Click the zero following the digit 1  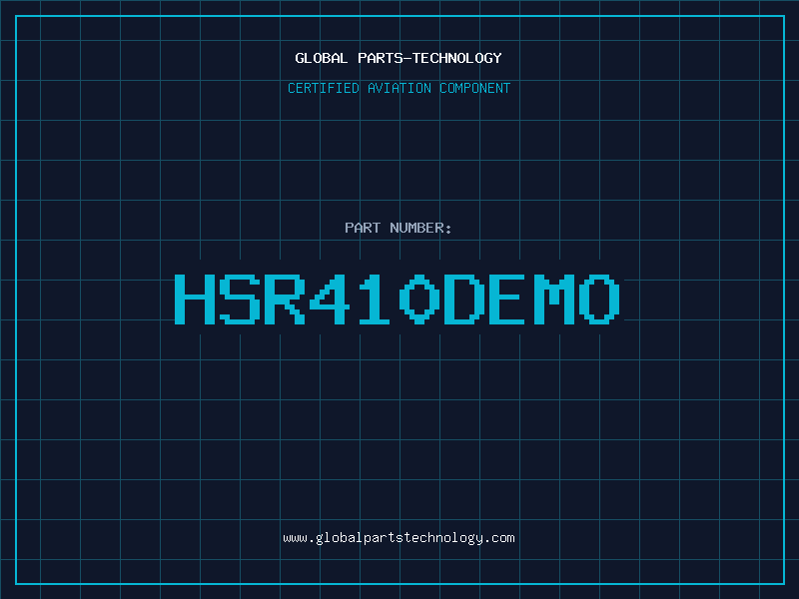click(x=420, y=299)
